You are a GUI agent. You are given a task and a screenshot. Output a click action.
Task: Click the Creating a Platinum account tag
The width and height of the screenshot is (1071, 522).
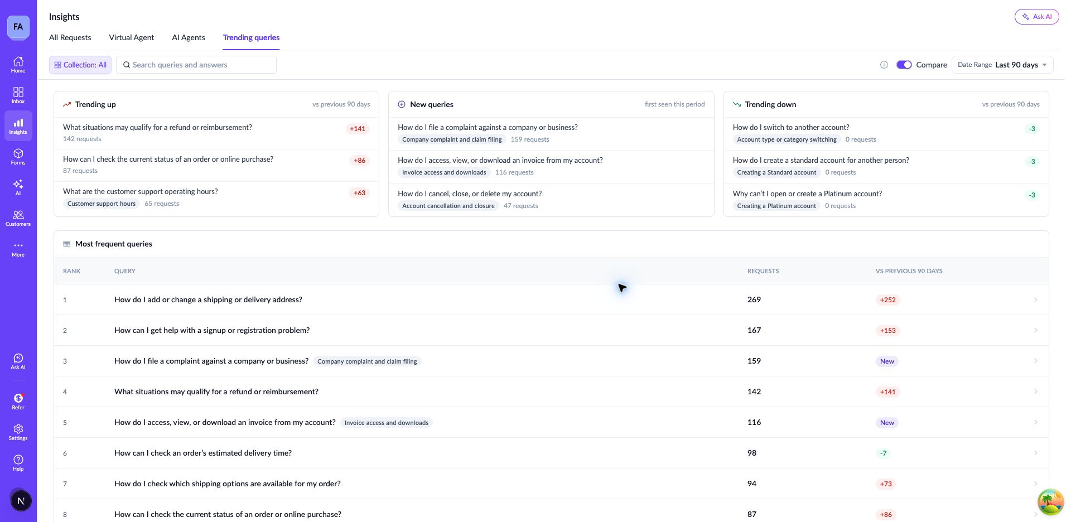pos(776,206)
